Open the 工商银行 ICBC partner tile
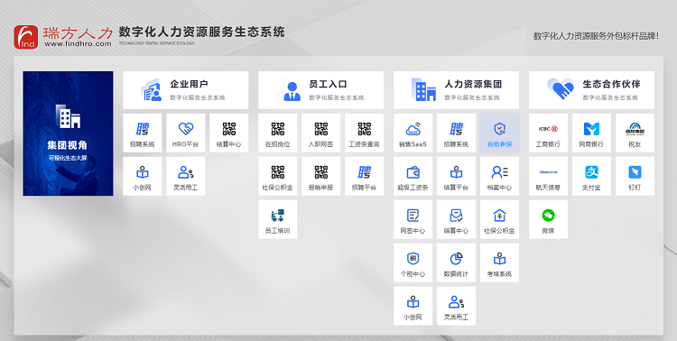Image resolution: width=677 pixels, height=341 pixels. click(548, 133)
